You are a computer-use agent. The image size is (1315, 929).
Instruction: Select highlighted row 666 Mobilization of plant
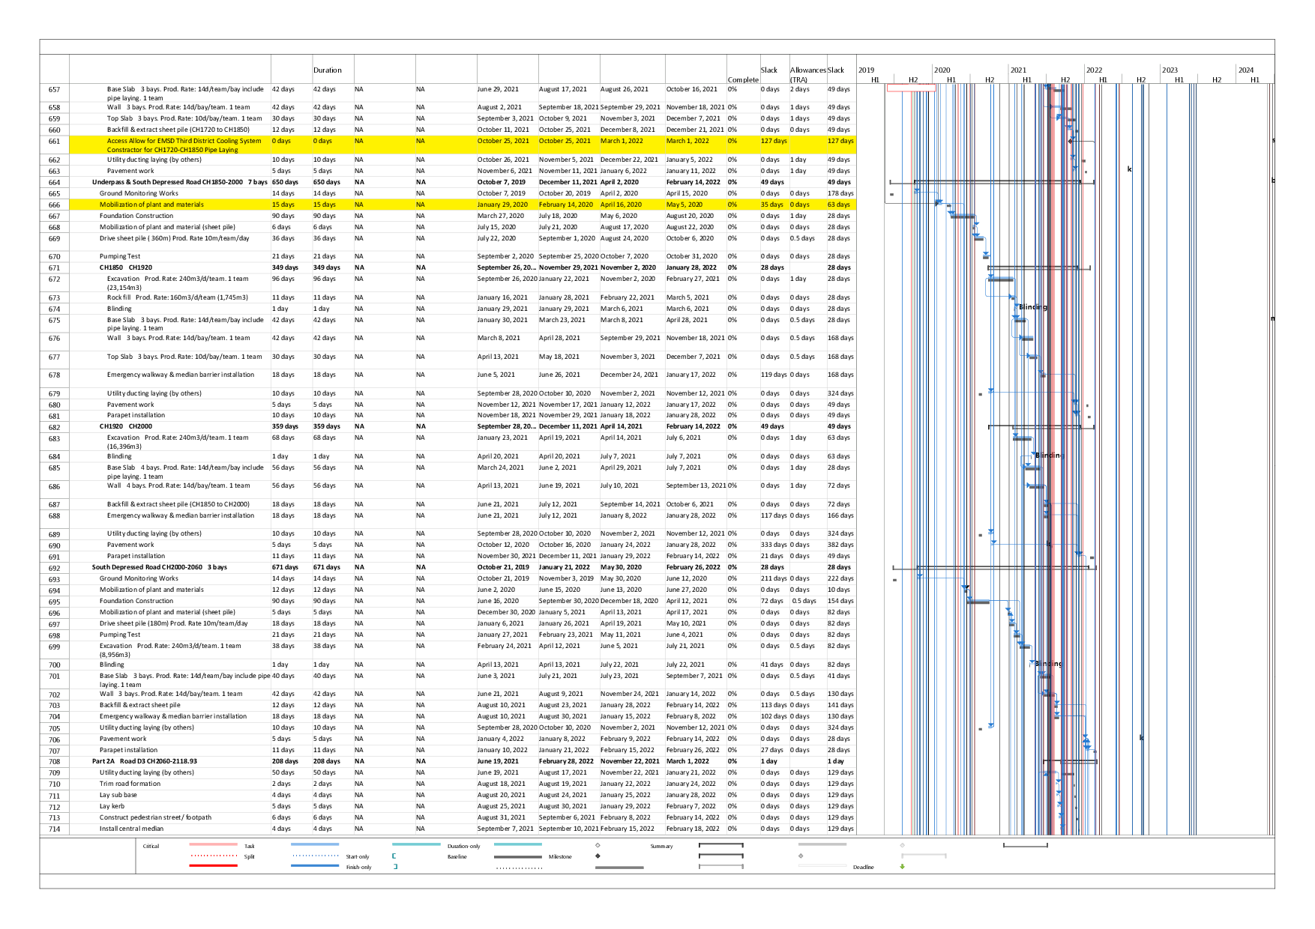(151, 205)
